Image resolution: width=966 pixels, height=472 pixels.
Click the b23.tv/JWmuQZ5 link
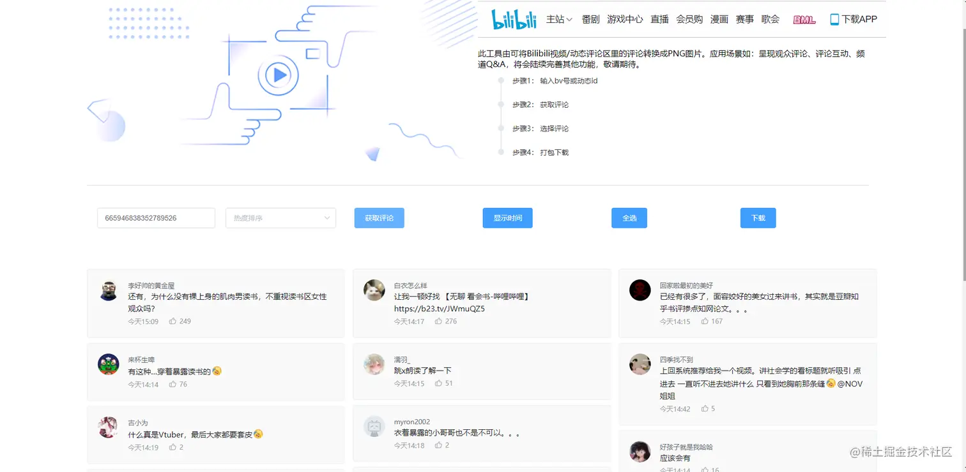click(440, 309)
